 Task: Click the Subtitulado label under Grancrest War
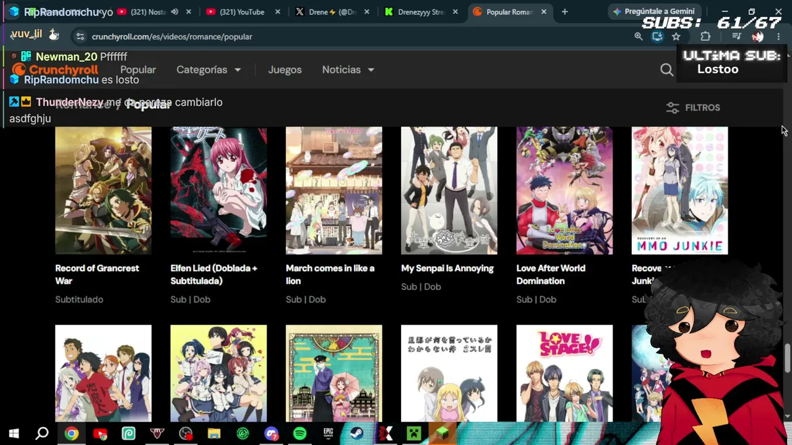pos(79,299)
